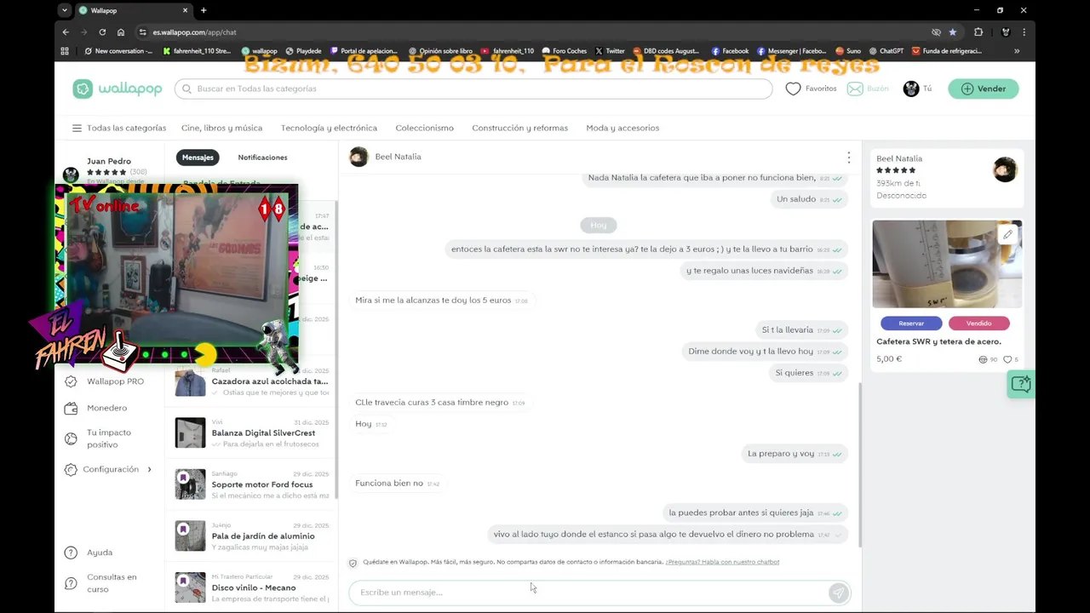Image resolution: width=1090 pixels, height=613 pixels.
Task: Open Consultas en curso
Action: 102,582
